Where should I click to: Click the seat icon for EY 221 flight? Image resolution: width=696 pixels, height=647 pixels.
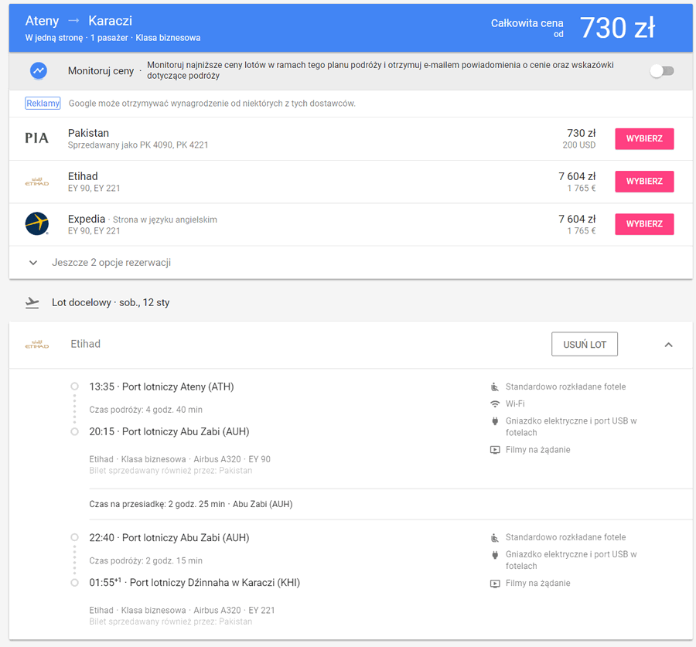pyautogui.click(x=494, y=538)
